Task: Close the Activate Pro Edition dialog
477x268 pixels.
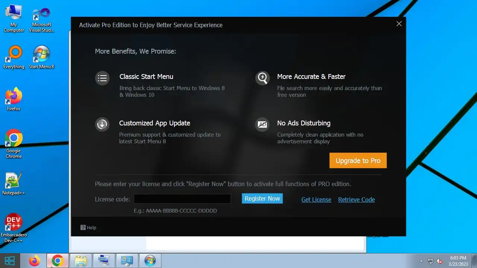Action: click(x=399, y=24)
